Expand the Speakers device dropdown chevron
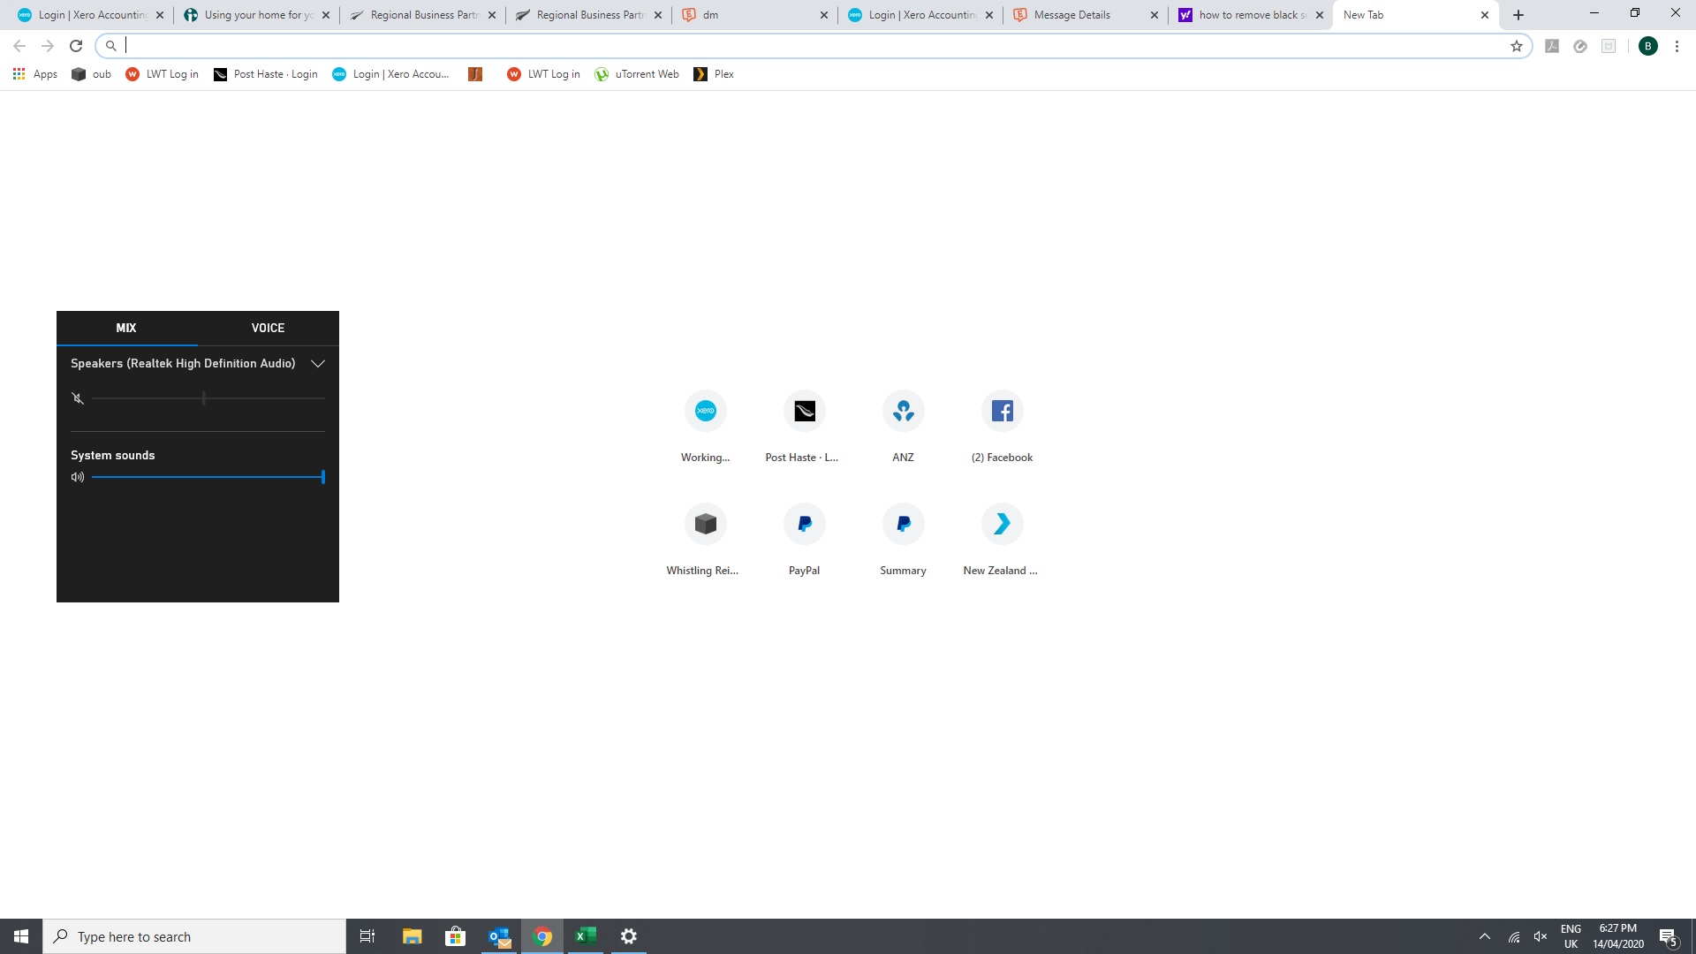1696x954 pixels. (x=318, y=363)
